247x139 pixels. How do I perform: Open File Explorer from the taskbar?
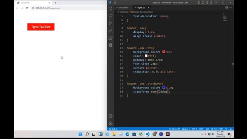[114, 134]
